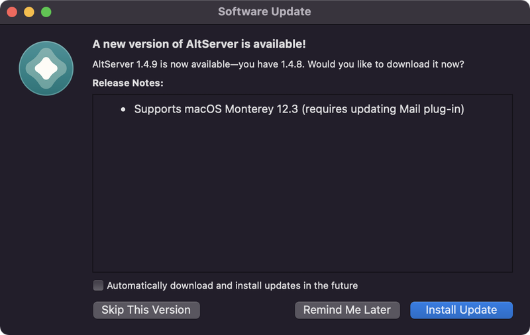Click the 'Automatically download and install updates' label
The width and height of the screenshot is (530, 335).
pyautogui.click(x=233, y=286)
